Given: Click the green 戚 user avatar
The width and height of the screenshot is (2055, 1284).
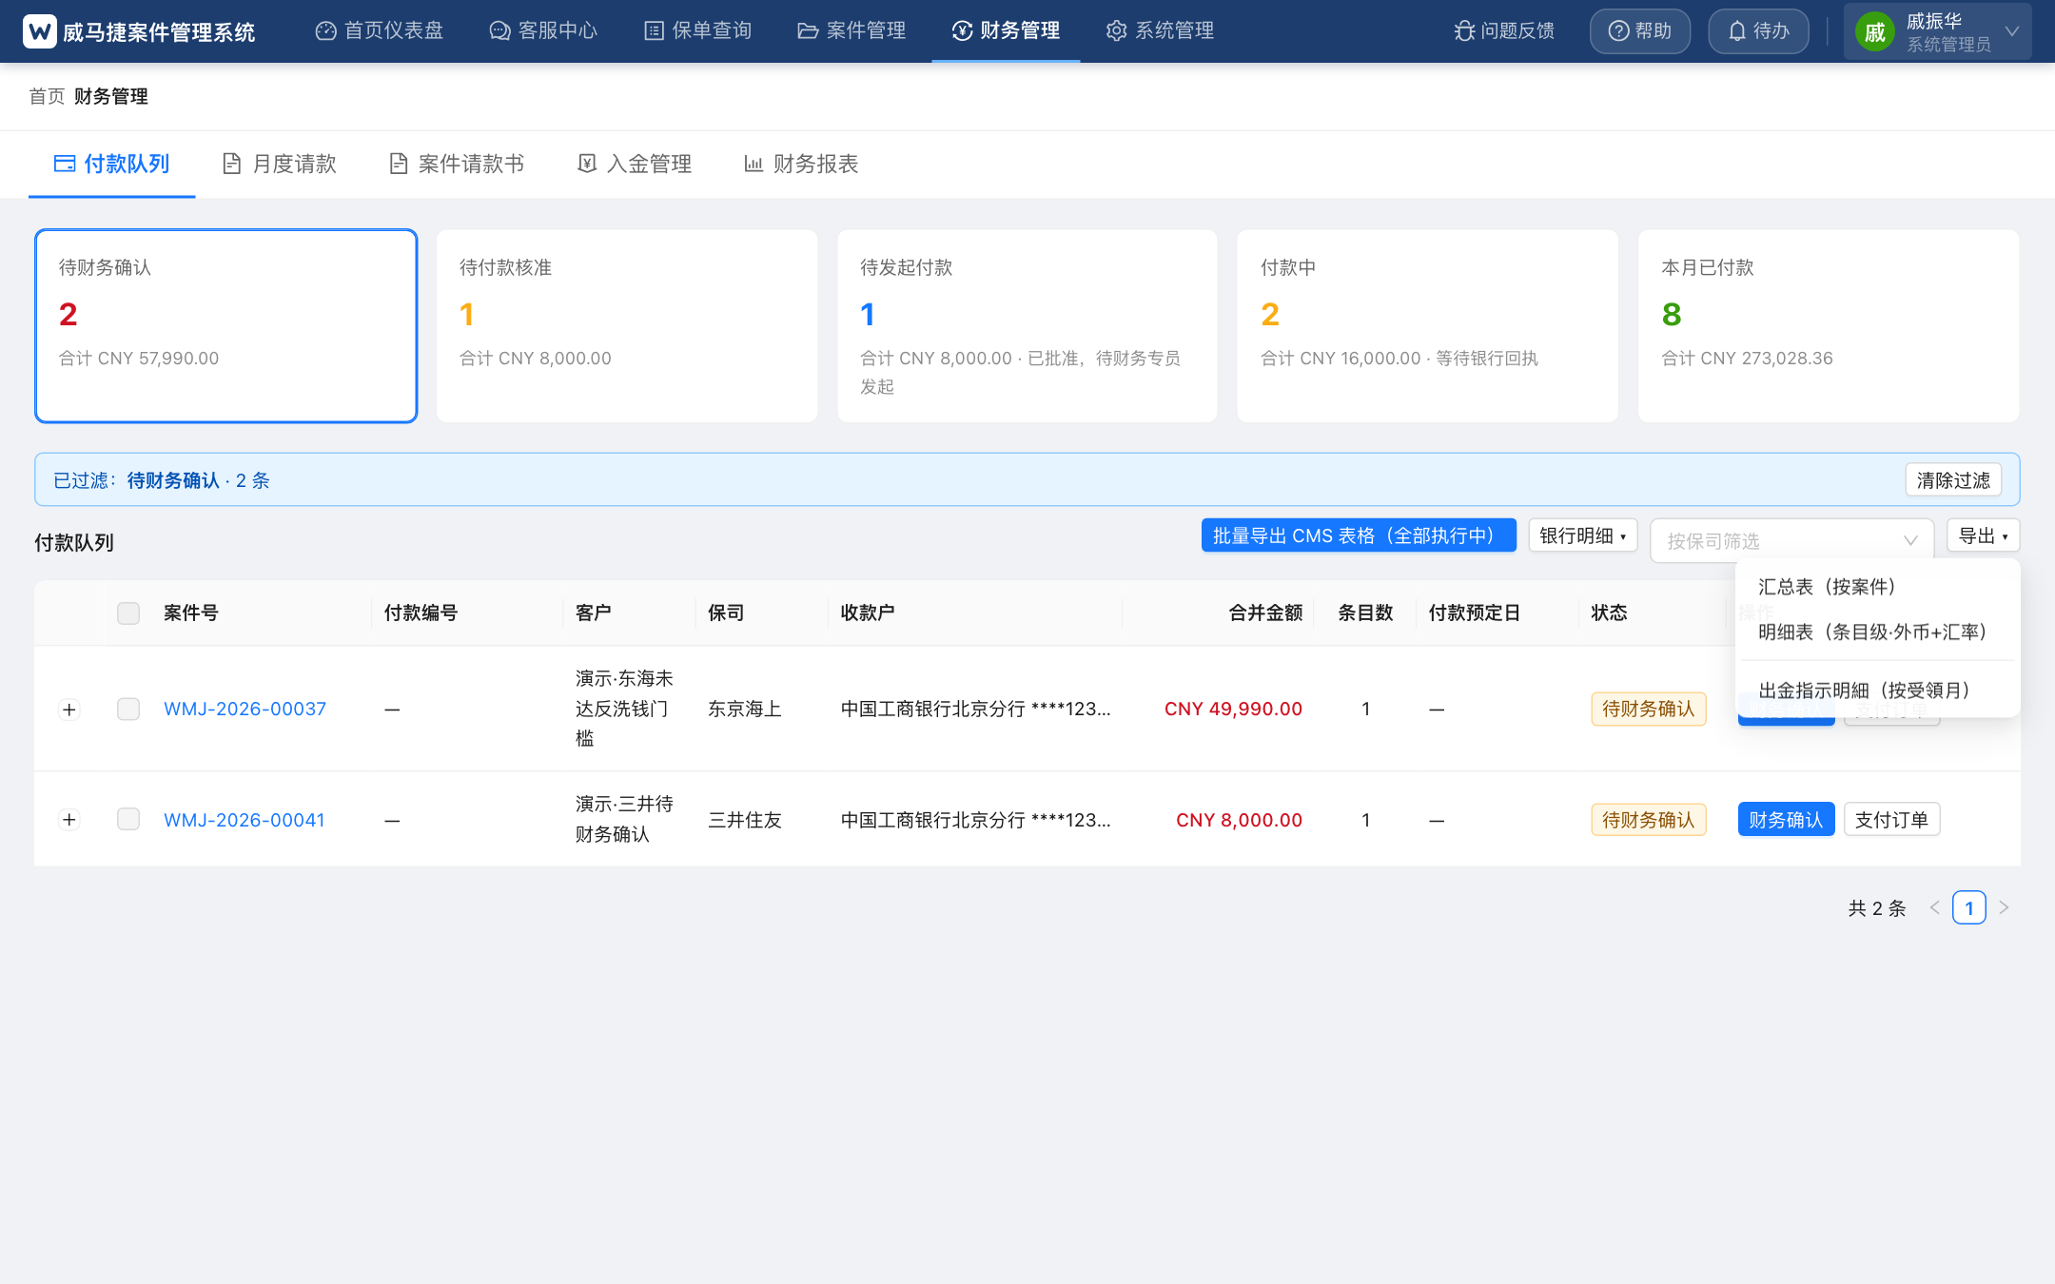Looking at the screenshot, I should [x=1875, y=32].
